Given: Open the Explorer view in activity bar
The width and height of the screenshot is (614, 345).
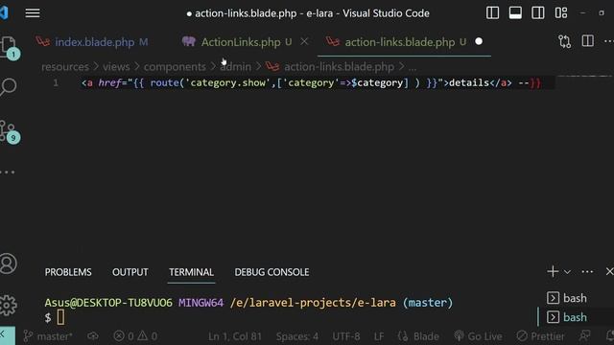Looking at the screenshot, I should [8, 47].
